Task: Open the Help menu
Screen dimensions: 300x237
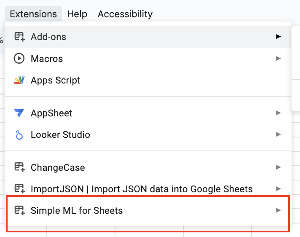Action: point(77,14)
